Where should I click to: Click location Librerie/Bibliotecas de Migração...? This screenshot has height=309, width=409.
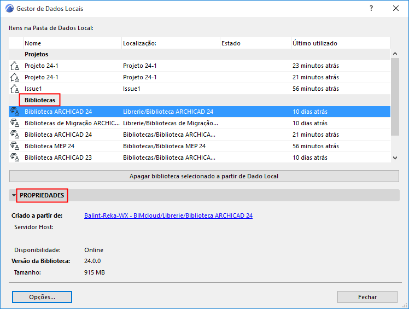point(171,123)
